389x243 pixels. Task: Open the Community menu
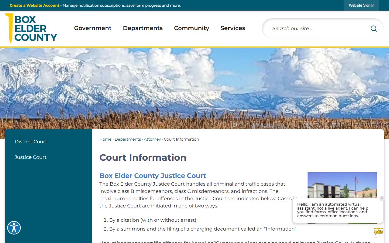[191, 28]
